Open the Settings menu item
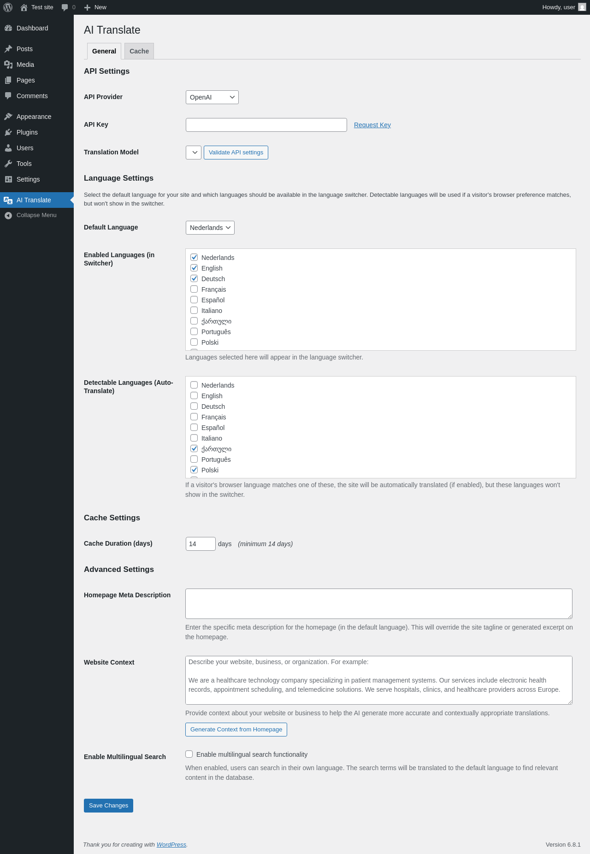The width and height of the screenshot is (590, 854). [x=37, y=179]
